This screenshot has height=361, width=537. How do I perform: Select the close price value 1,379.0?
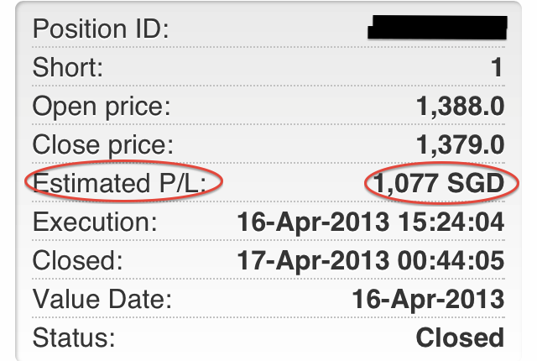[x=460, y=144]
